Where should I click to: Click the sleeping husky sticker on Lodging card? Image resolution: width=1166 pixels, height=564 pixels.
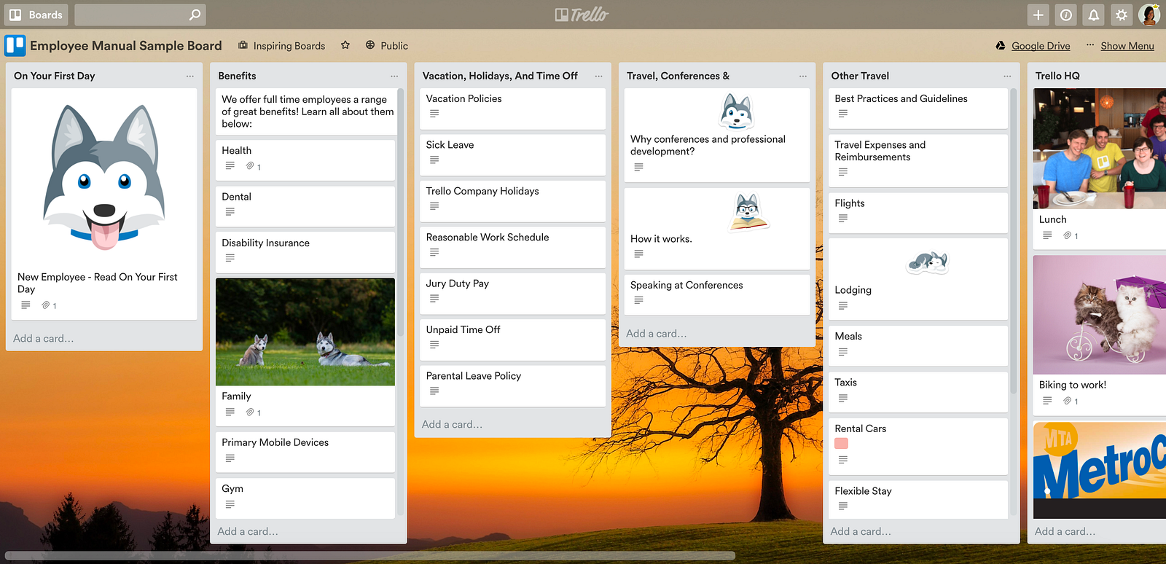point(927,262)
